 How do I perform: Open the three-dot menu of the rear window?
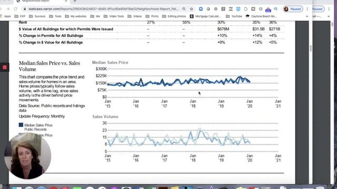tap(329, 9)
